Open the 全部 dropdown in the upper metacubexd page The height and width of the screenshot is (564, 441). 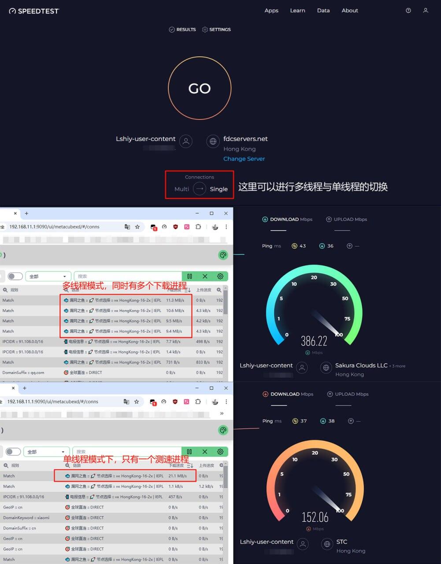click(x=48, y=276)
